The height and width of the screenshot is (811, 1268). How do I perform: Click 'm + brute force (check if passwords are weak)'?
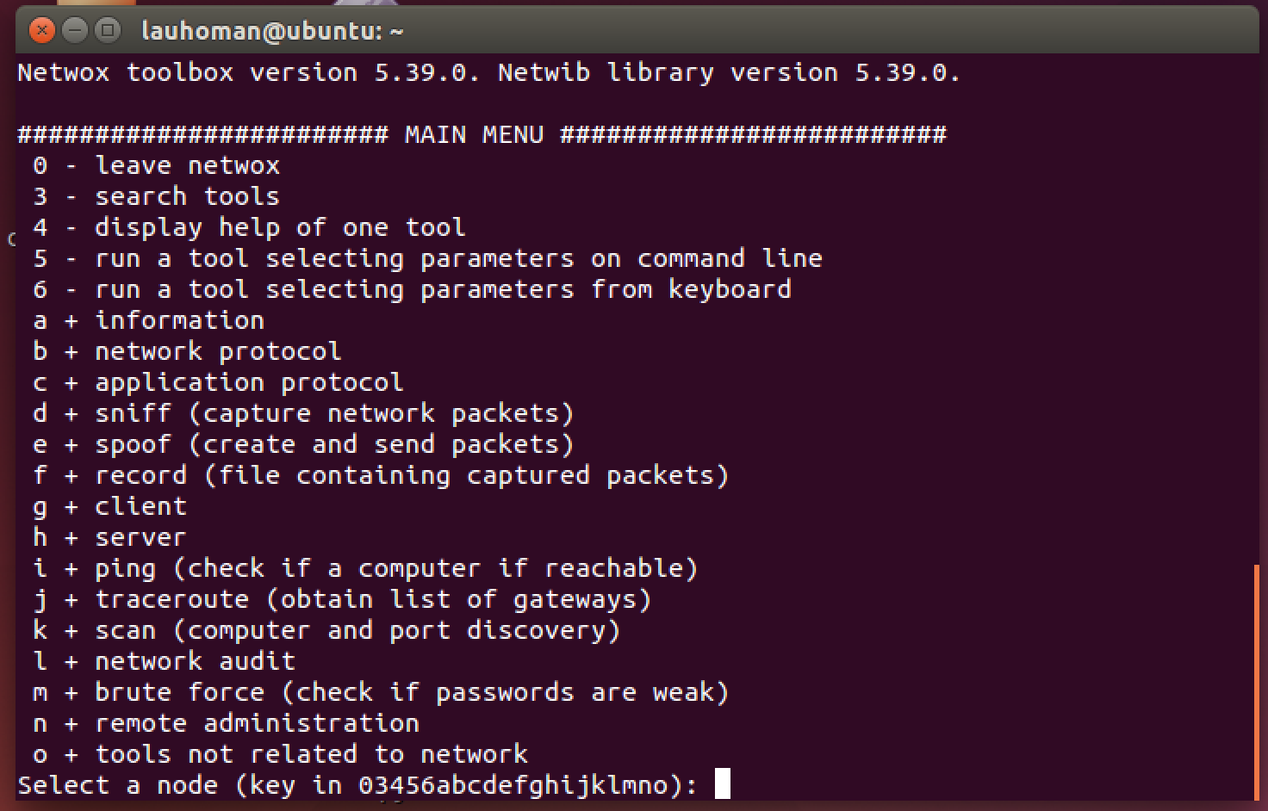pyautogui.click(x=381, y=692)
